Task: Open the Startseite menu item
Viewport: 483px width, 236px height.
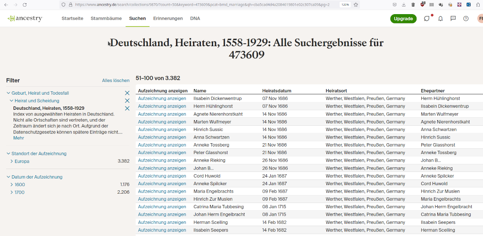Action: [x=72, y=18]
